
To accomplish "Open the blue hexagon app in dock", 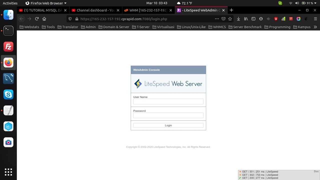I will pyautogui.click(x=8, y=126).
